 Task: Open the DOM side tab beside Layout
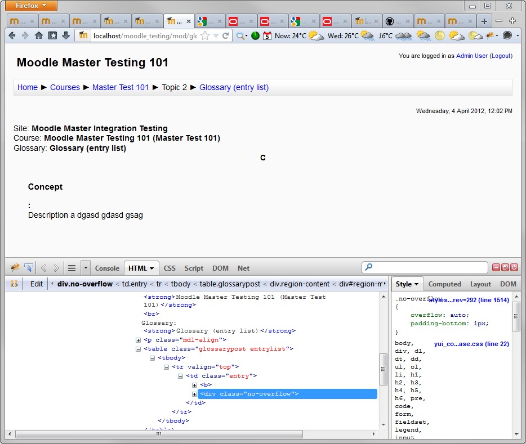[x=508, y=284]
